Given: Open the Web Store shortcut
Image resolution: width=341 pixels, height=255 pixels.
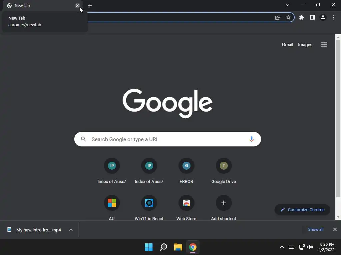Looking at the screenshot, I should [186, 208].
